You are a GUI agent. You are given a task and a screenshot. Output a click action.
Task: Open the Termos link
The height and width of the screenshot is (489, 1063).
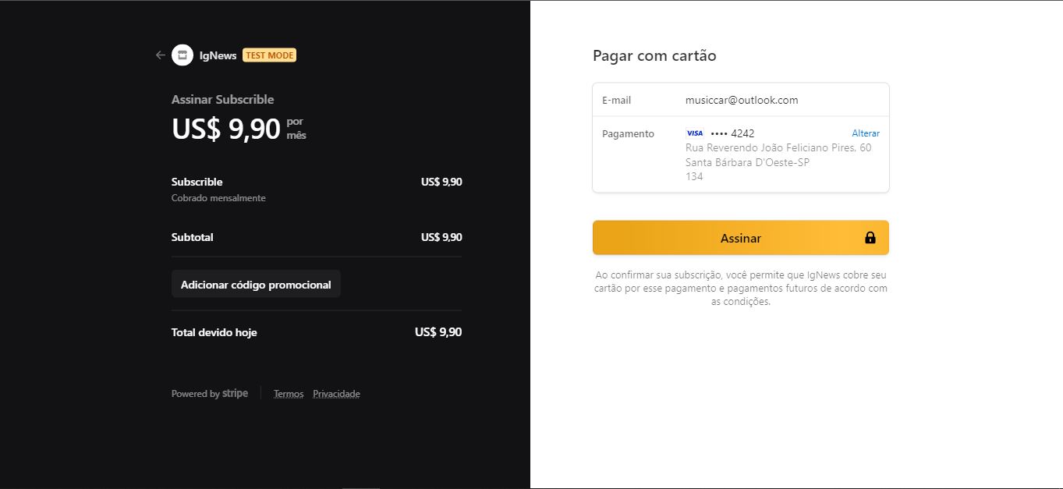tap(288, 393)
